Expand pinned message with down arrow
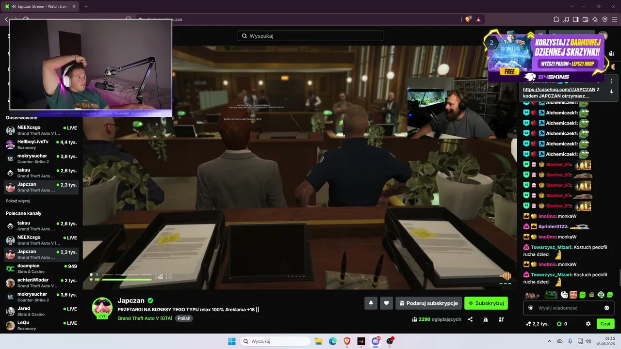Image resolution: width=621 pixels, height=349 pixels. pos(612,91)
